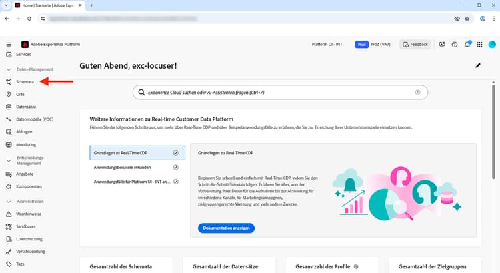Click the Gesamtzahl der Schemata card heading
The image size is (500, 273).
click(x=121, y=266)
